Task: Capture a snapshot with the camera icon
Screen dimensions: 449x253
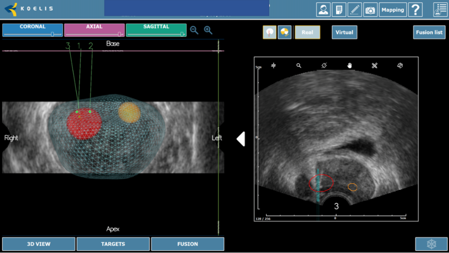Action: pyautogui.click(x=370, y=10)
